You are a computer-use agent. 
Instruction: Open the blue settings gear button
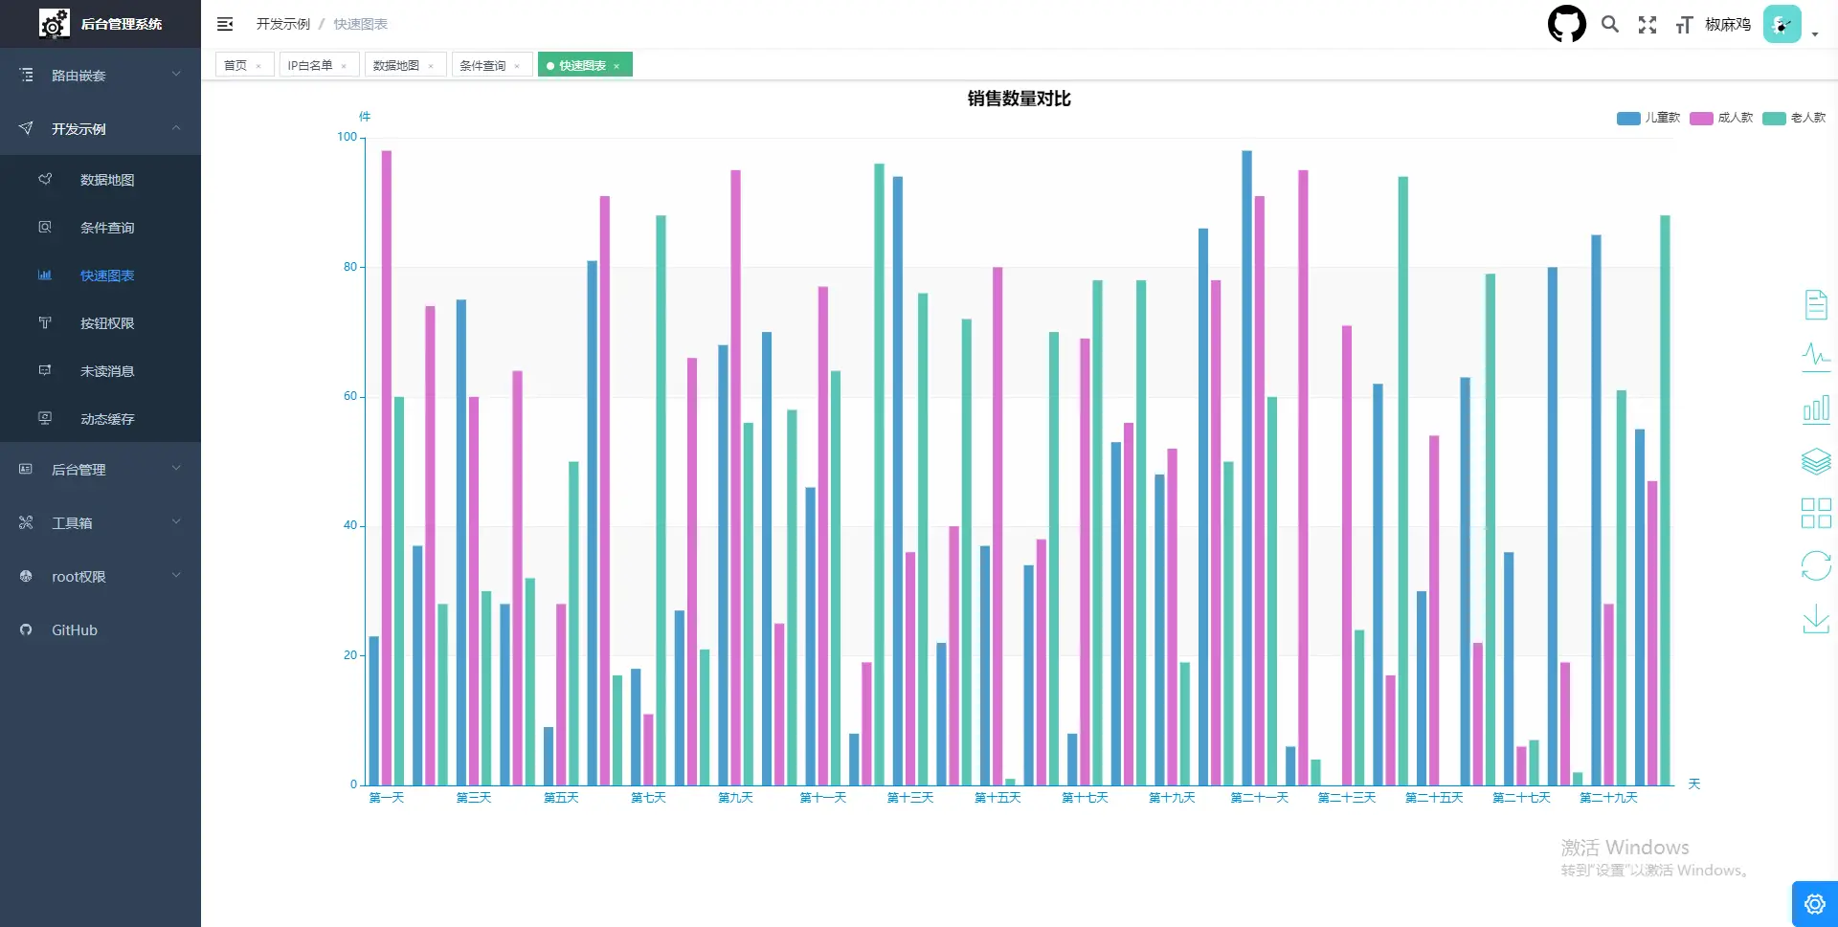coord(1814,904)
